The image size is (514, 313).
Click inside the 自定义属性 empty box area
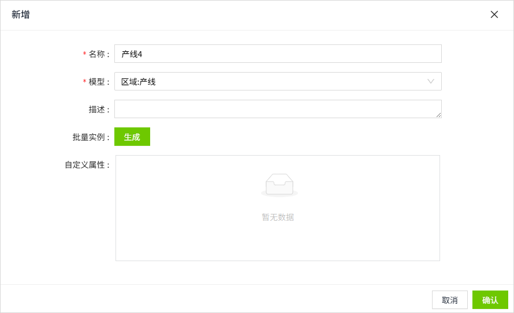tap(278, 208)
